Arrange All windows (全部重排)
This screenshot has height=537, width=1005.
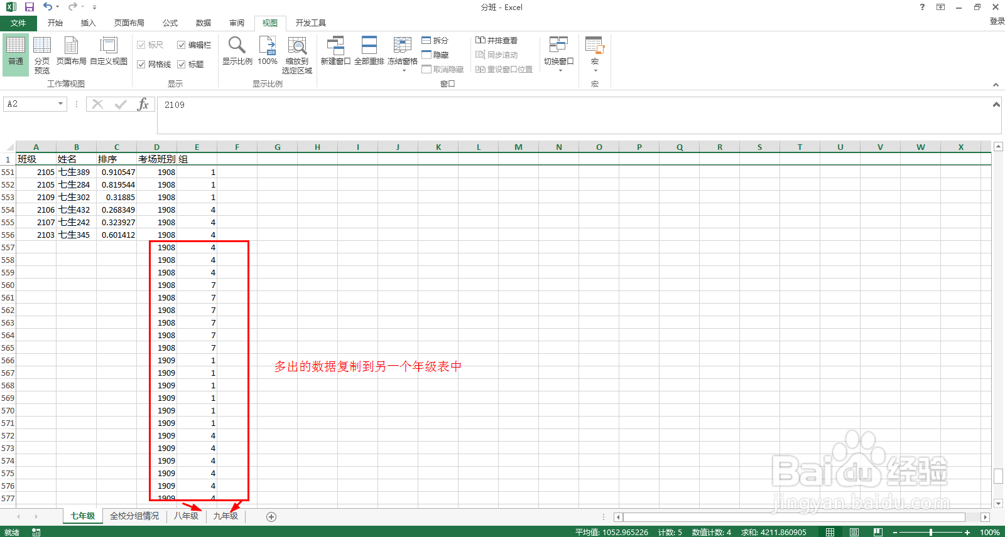pyautogui.click(x=369, y=51)
